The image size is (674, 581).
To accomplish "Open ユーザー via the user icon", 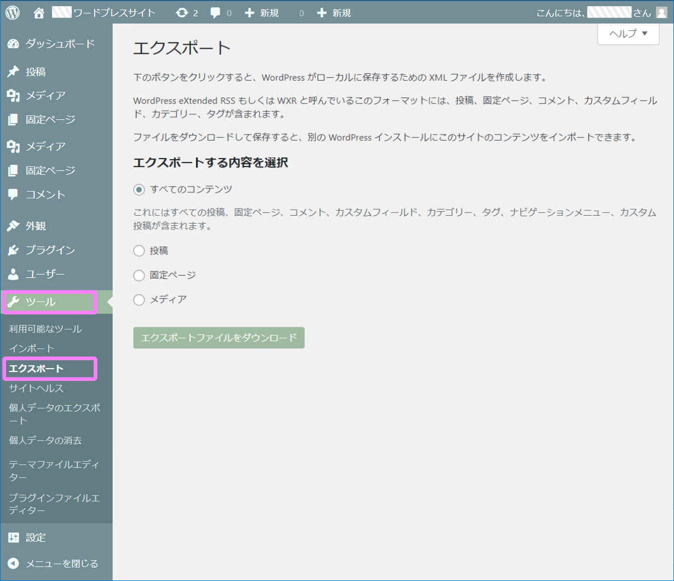I will point(12,274).
